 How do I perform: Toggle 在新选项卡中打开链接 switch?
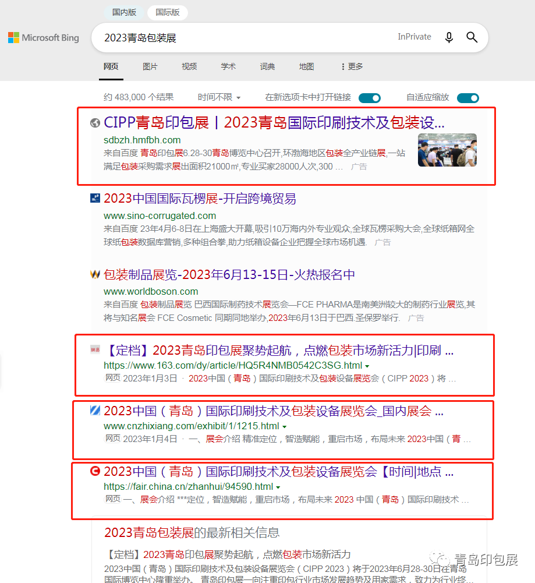pos(370,98)
